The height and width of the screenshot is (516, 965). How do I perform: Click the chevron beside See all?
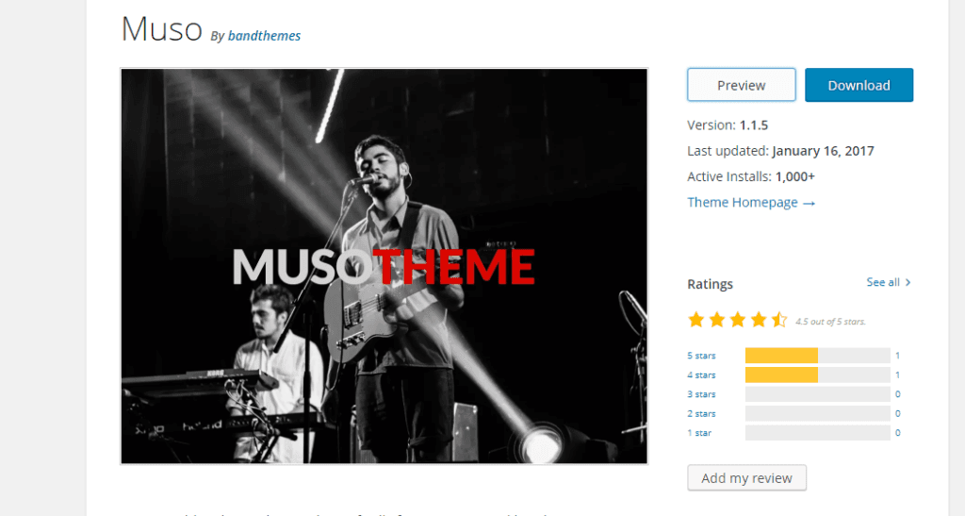(x=908, y=282)
